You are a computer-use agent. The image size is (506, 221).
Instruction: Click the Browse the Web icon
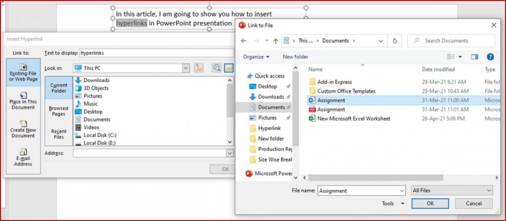[x=216, y=68]
